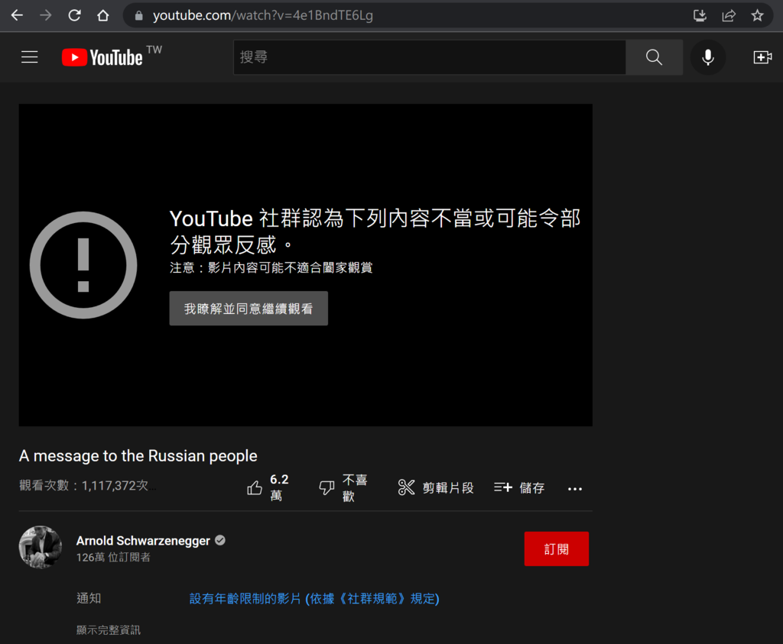
Task: Click the 通知 notice label
Action: tap(89, 598)
